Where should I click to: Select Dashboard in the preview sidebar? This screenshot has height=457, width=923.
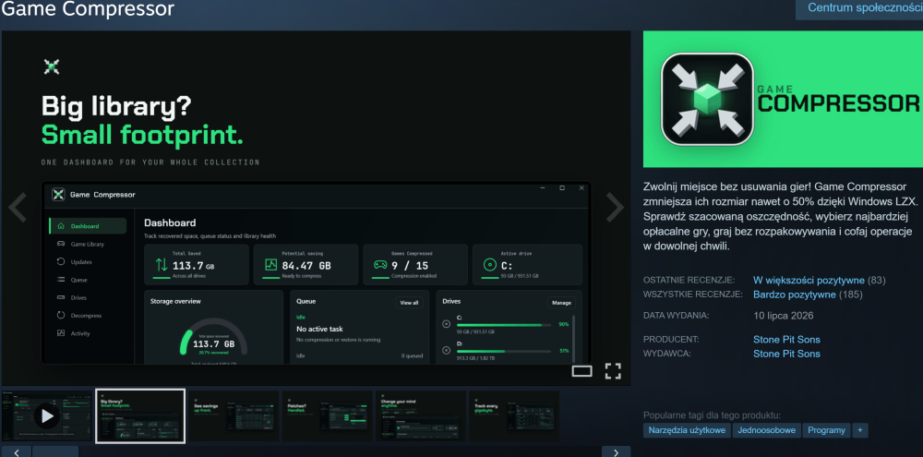[88, 226]
